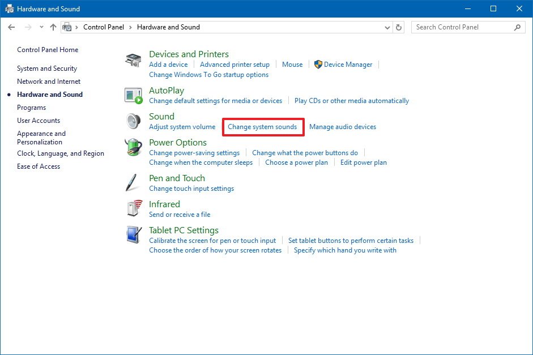Click Change system sounds link

262,127
